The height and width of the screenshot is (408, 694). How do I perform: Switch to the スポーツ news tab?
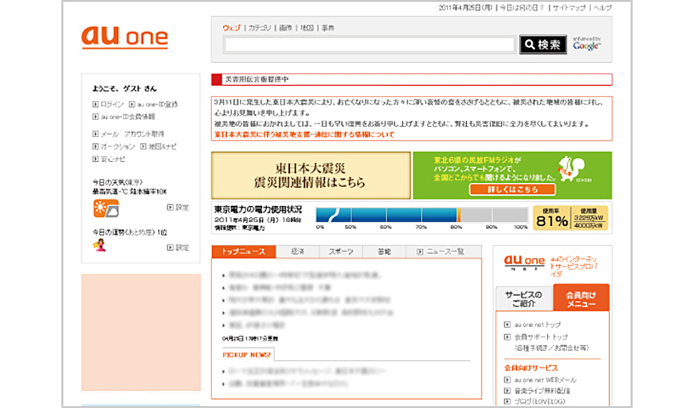pos(341,252)
